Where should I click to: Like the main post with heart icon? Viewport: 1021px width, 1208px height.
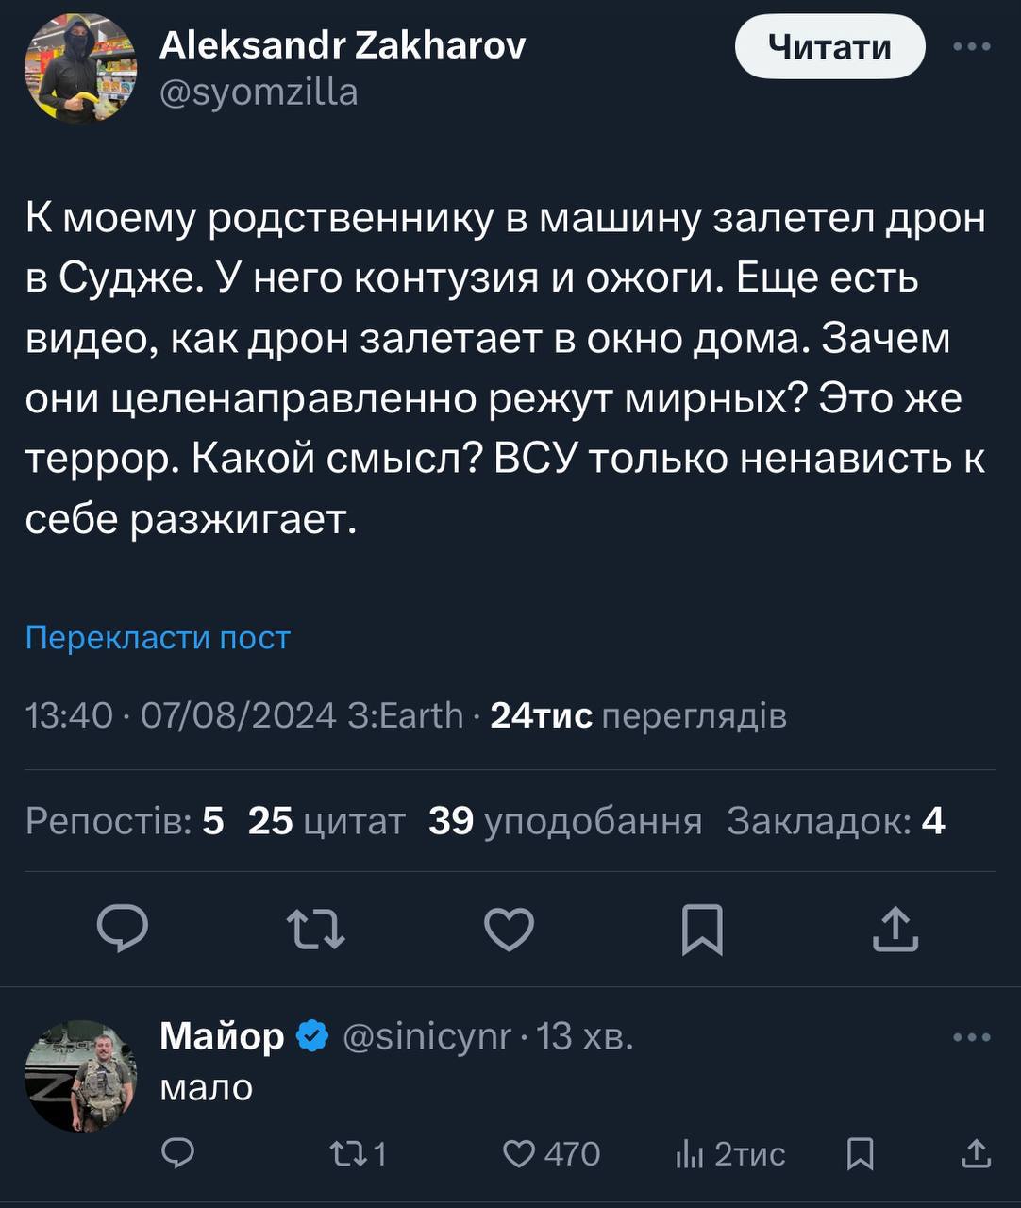(x=509, y=929)
